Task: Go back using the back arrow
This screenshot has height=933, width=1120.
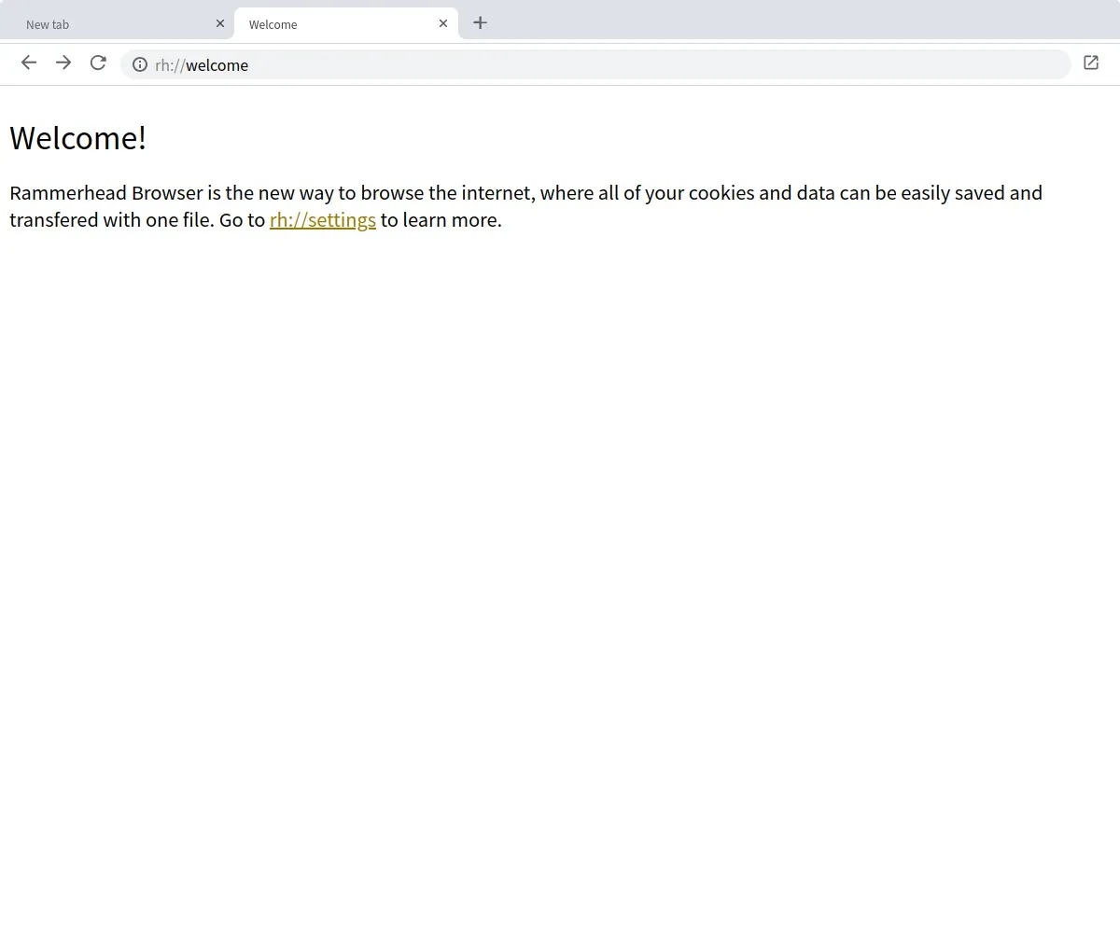Action: pos(29,63)
